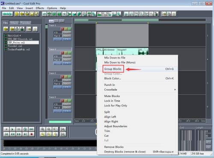214x158 pixels.
Task: Click the Undo arrow toolbar icon
Action: tap(45, 14)
